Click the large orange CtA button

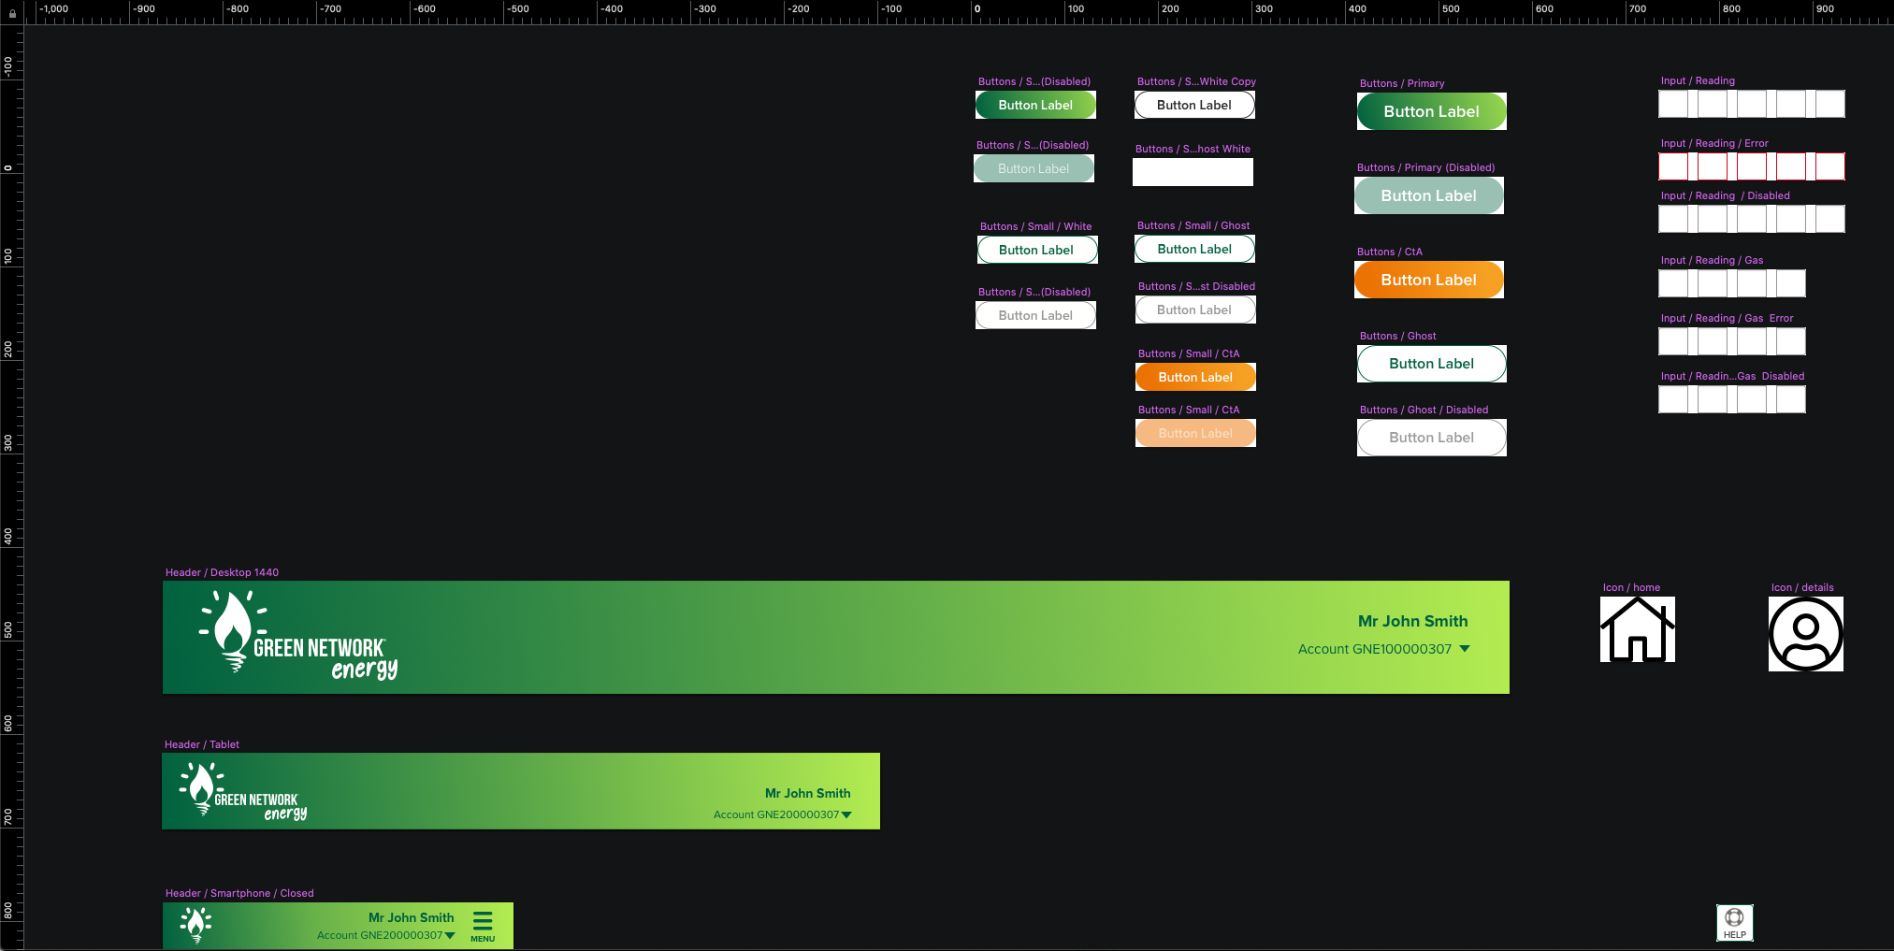click(x=1428, y=280)
